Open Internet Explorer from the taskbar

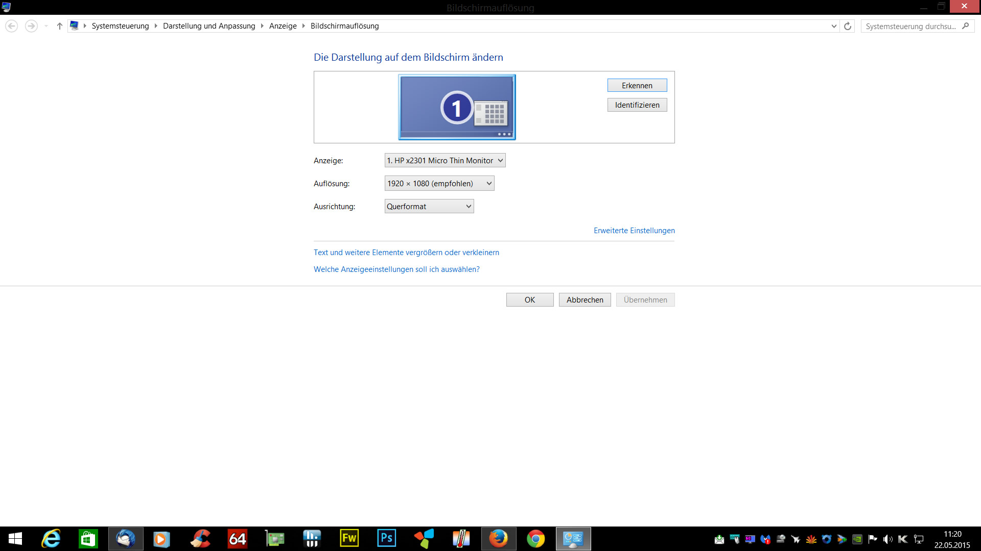(x=51, y=539)
